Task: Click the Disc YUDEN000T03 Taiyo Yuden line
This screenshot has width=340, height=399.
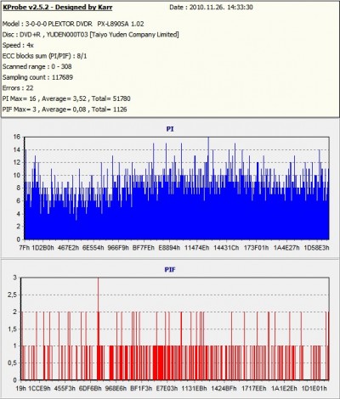Action: tap(91, 35)
